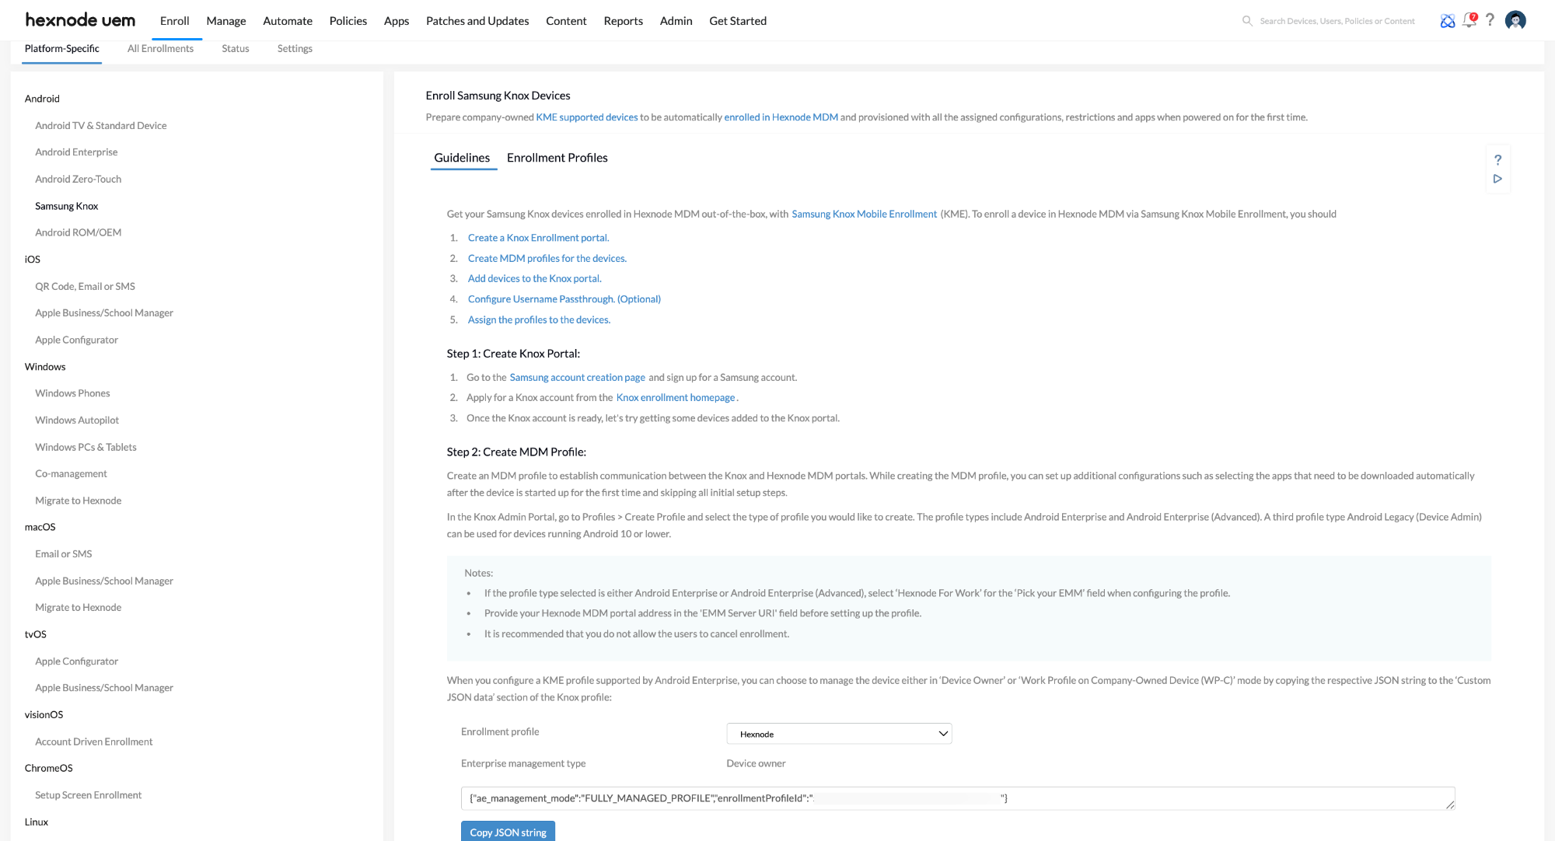Select Windows PCs & Tablets
Screen dimensions: 1555x841
click(86, 447)
